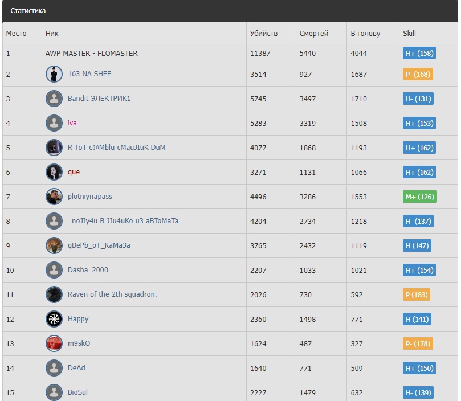Visit the DeAd profile link
Screen dimensions: 461x401
point(76,368)
